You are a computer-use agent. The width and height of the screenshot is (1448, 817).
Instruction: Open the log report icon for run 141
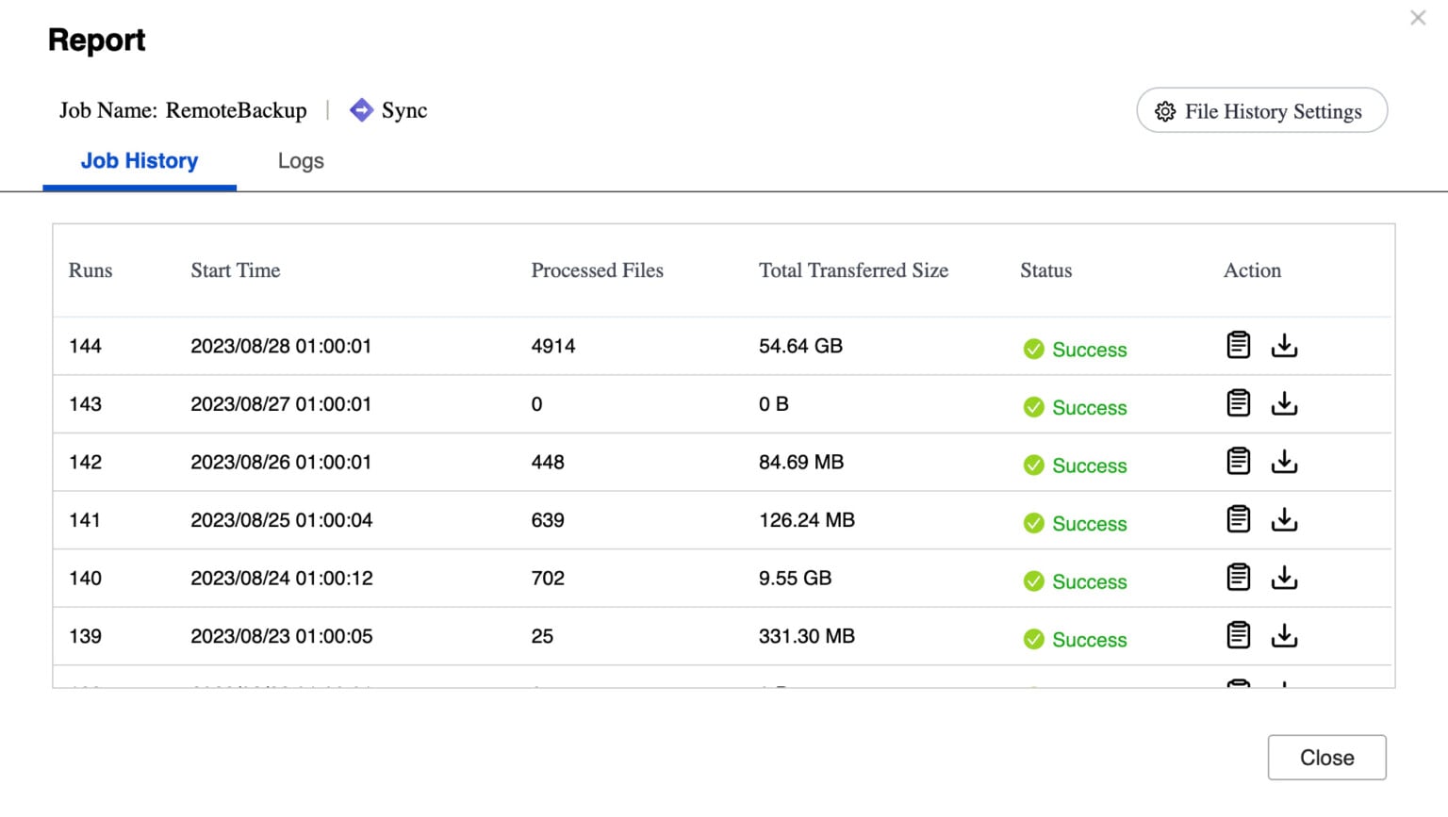point(1239,519)
